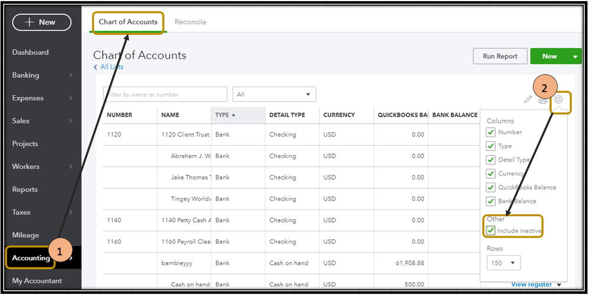This screenshot has width=589, height=295.
Task: Switch to the Reconcile tab
Action: (190, 22)
